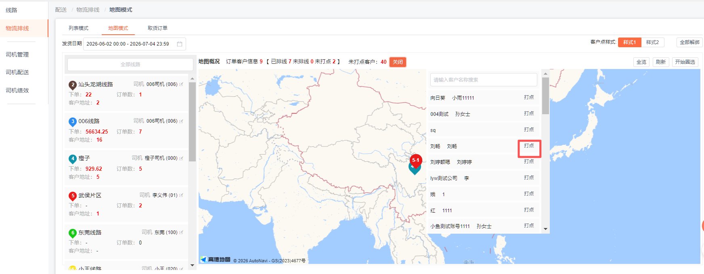704x274 pixels.
Task: Open 司机绩效 in the sidebar
Action: point(17,90)
